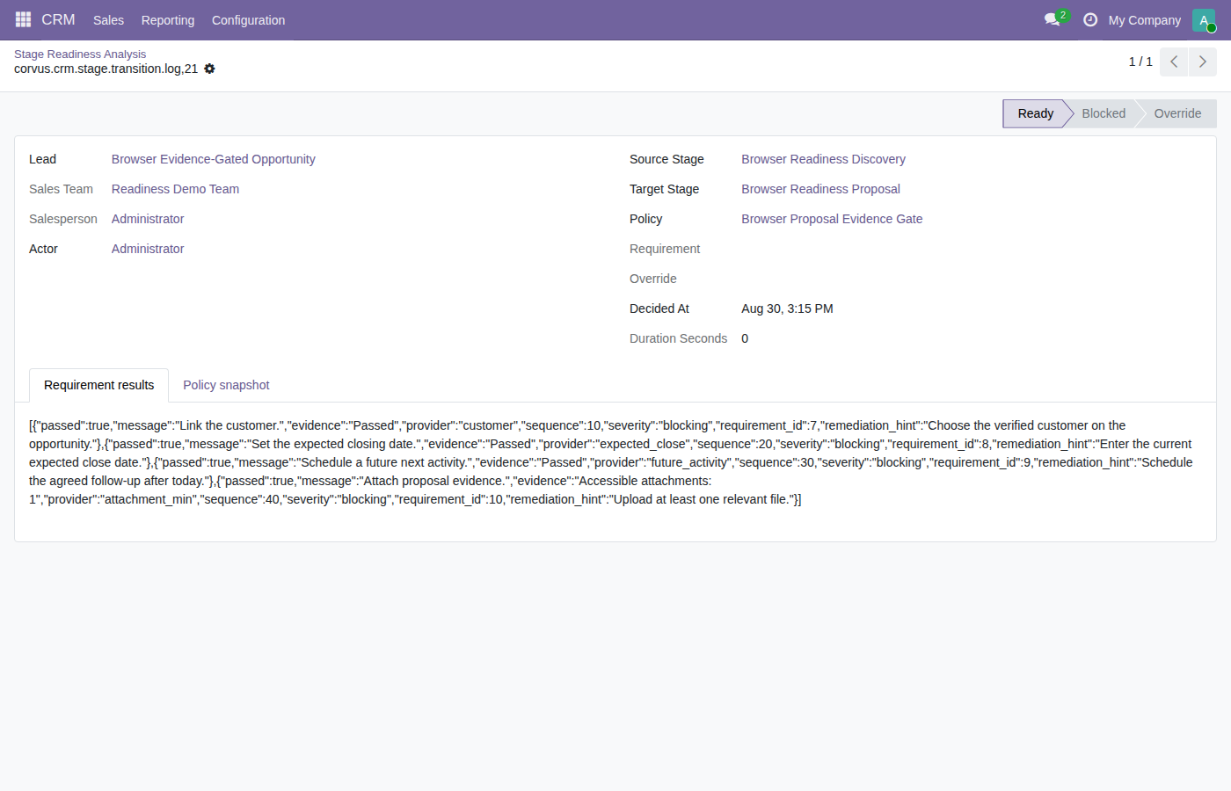The width and height of the screenshot is (1231, 791).
Task: Open the user avatar menu
Action: tap(1204, 19)
